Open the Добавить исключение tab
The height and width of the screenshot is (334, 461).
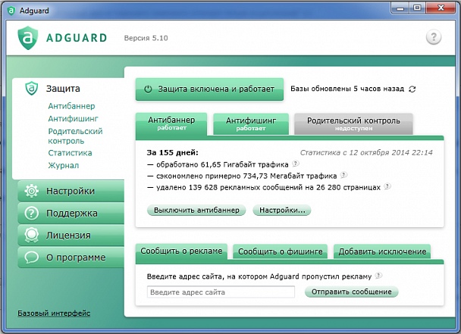click(x=382, y=251)
